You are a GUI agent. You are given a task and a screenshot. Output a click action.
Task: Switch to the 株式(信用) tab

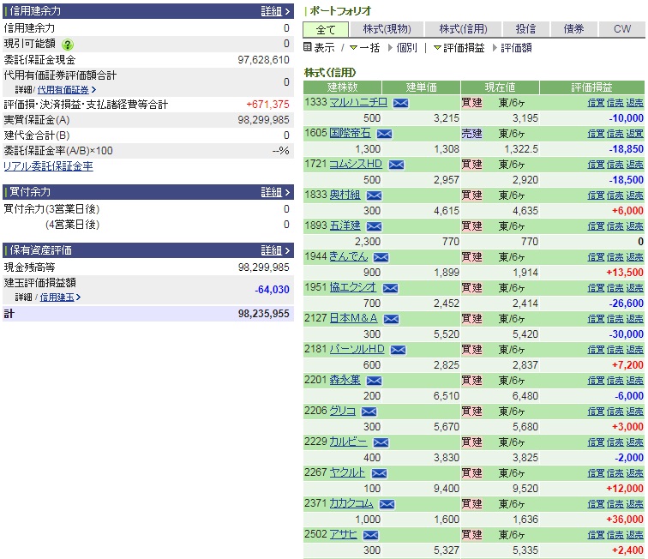(463, 29)
